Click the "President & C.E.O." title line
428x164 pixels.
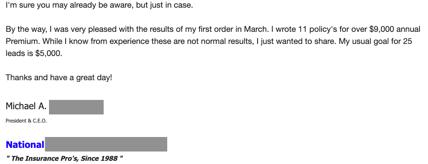pos(26,121)
